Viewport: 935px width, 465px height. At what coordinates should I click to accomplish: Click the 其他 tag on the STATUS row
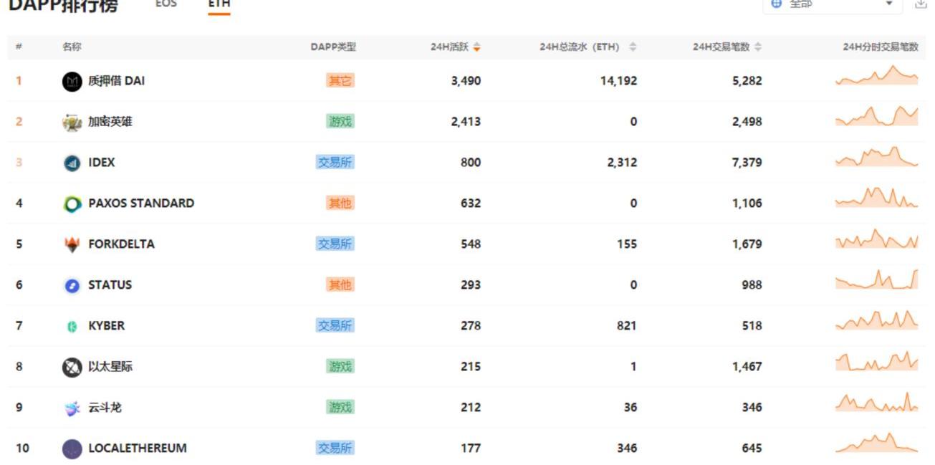340,285
